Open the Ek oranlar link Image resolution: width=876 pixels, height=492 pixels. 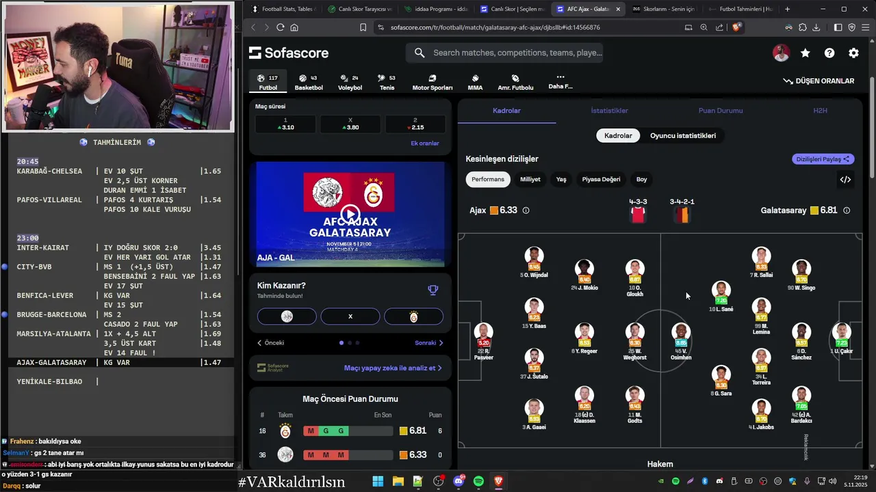[425, 143]
